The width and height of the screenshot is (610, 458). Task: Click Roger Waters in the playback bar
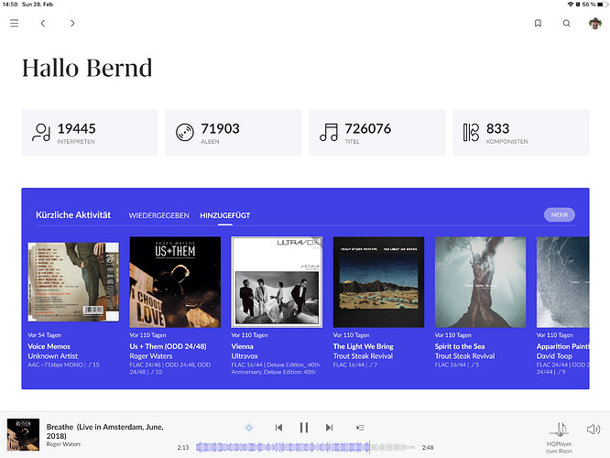pyautogui.click(x=63, y=444)
